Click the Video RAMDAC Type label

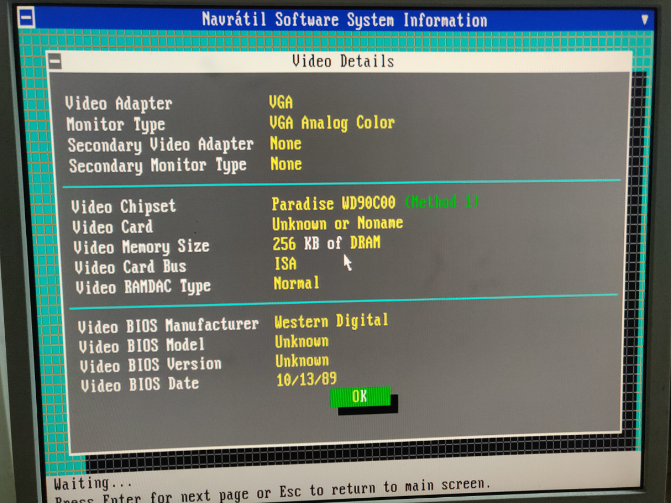tap(143, 287)
